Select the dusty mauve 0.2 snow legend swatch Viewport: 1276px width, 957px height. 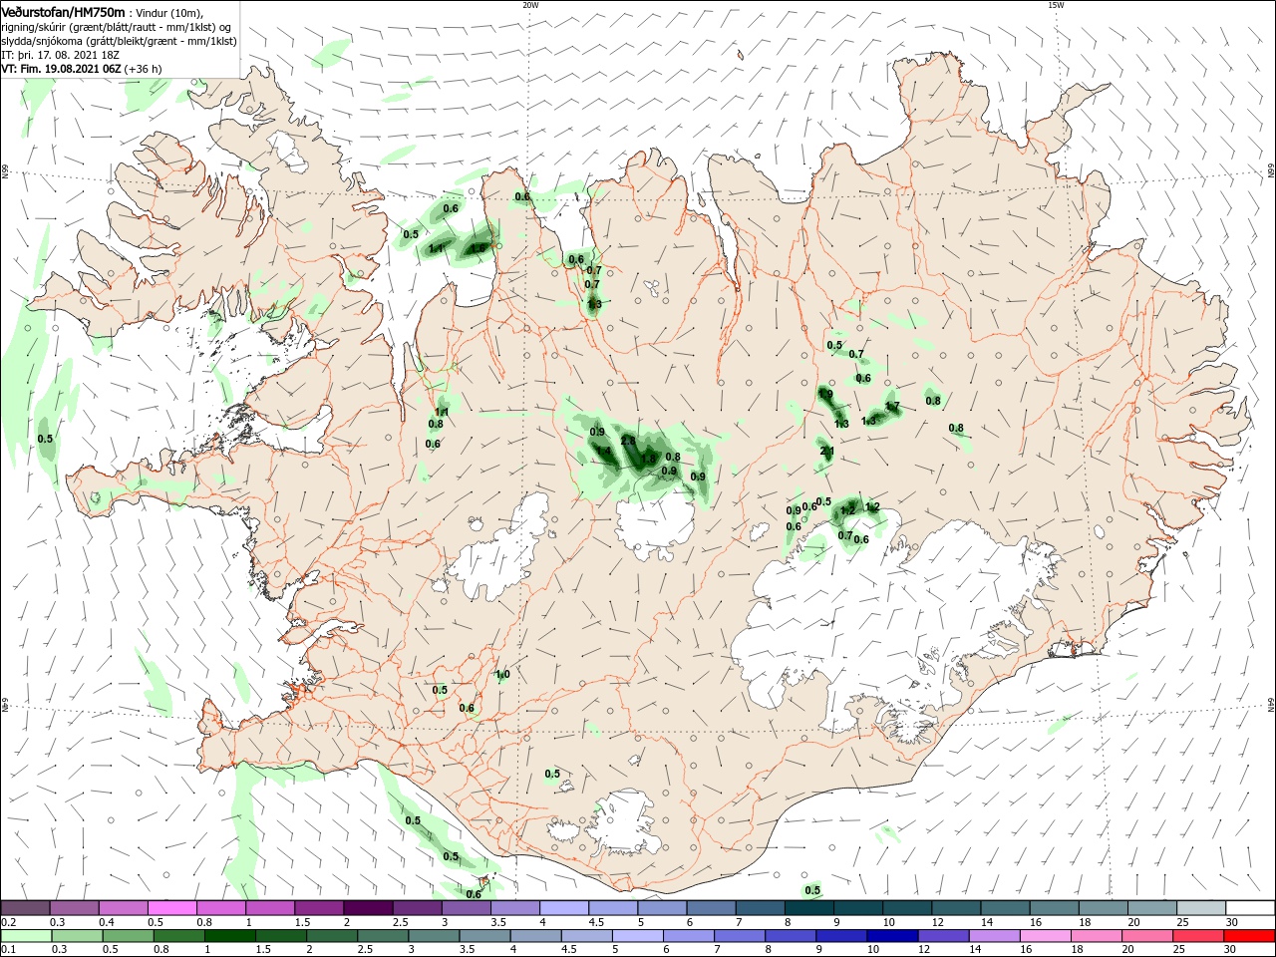tap(26, 908)
